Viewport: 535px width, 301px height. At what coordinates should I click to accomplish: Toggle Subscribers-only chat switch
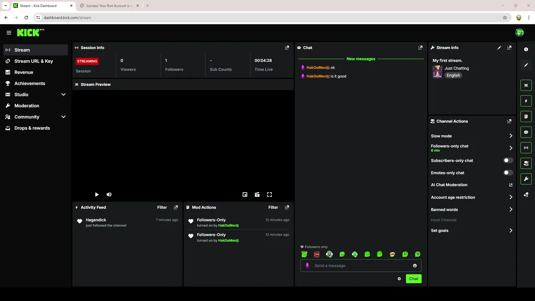pyautogui.click(x=508, y=161)
